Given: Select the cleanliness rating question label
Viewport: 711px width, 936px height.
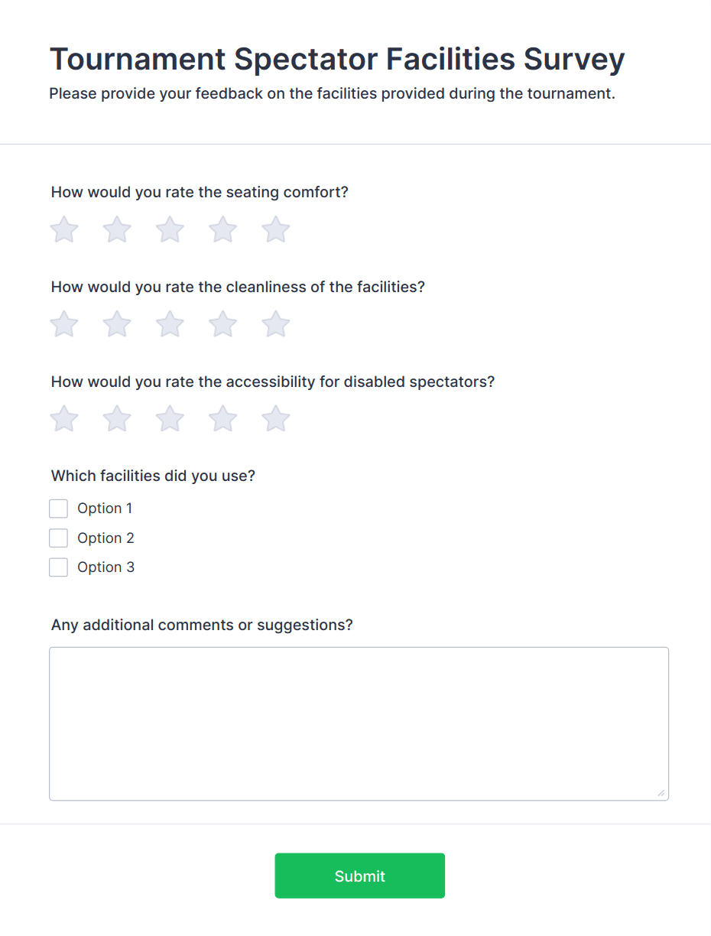Looking at the screenshot, I should pyautogui.click(x=237, y=287).
